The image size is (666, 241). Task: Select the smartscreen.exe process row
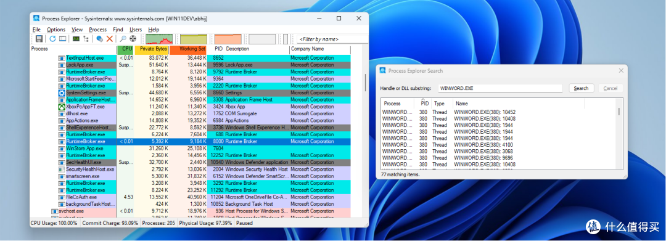pyautogui.click(x=191, y=176)
